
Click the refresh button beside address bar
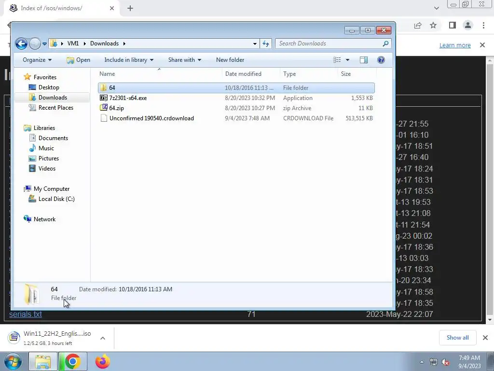[x=266, y=43]
